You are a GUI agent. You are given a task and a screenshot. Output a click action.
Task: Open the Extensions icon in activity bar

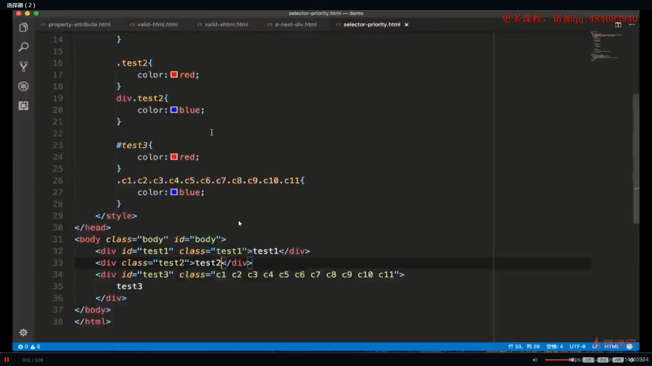click(x=23, y=106)
